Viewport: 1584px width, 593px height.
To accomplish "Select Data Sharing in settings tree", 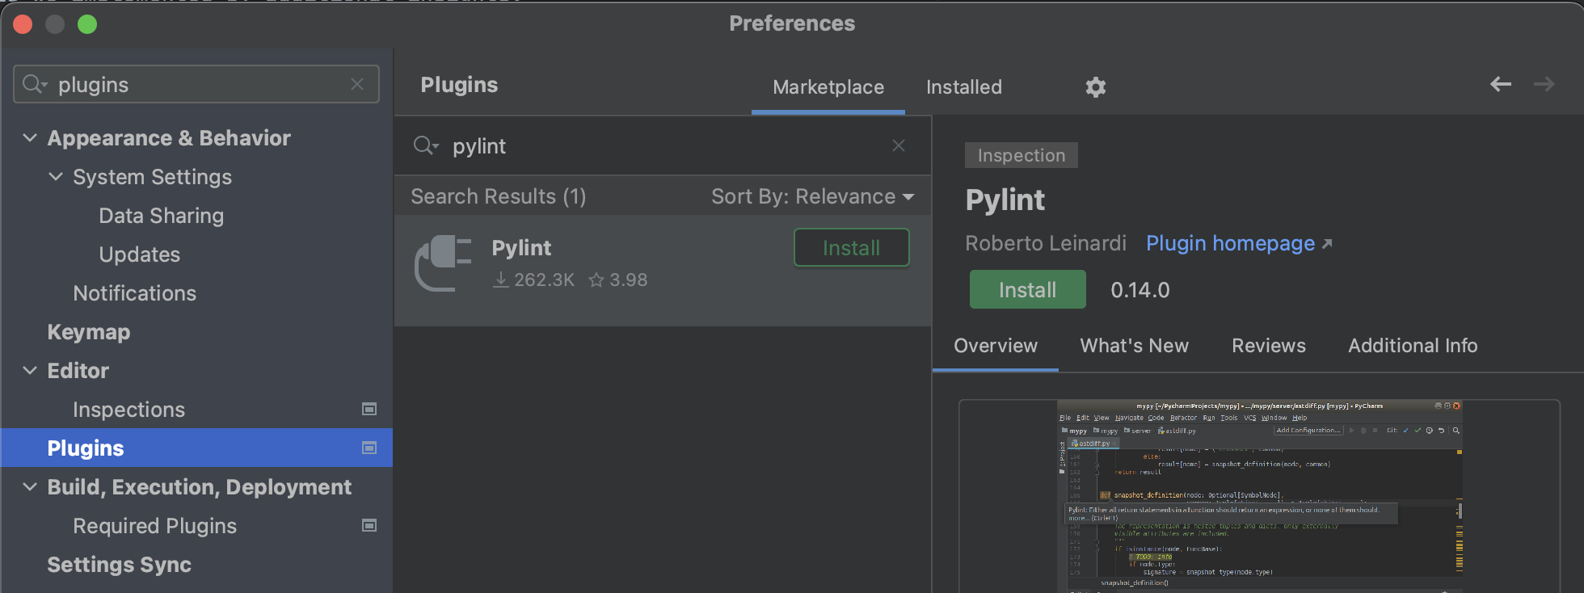I will click(162, 216).
